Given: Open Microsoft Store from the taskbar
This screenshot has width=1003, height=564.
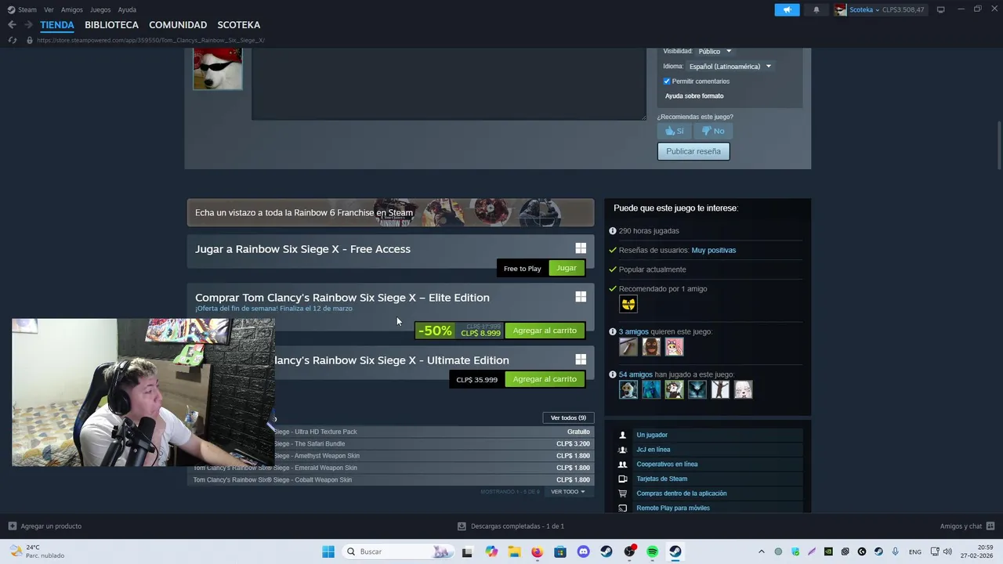Looking at the screenshot, I should tap(560, 551).
